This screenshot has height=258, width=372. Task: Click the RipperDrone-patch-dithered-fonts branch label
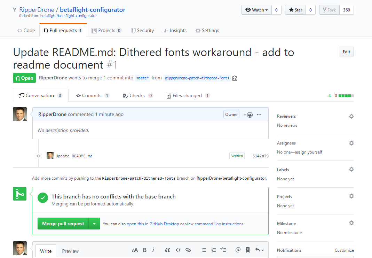(197, 78)
